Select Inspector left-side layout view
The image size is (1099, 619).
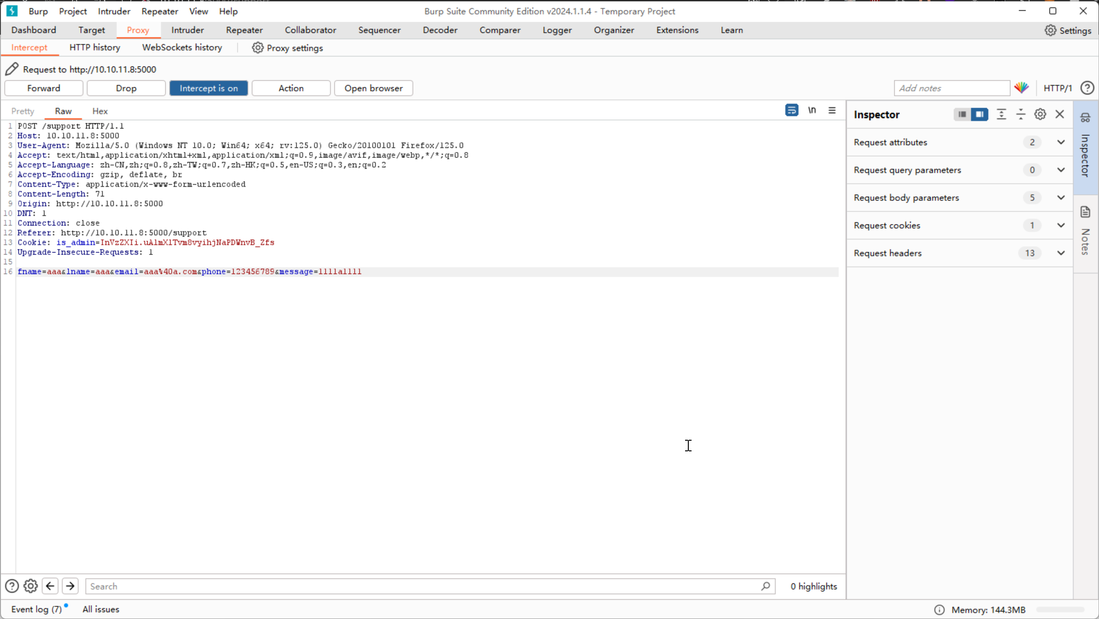(x=962, y=114)
